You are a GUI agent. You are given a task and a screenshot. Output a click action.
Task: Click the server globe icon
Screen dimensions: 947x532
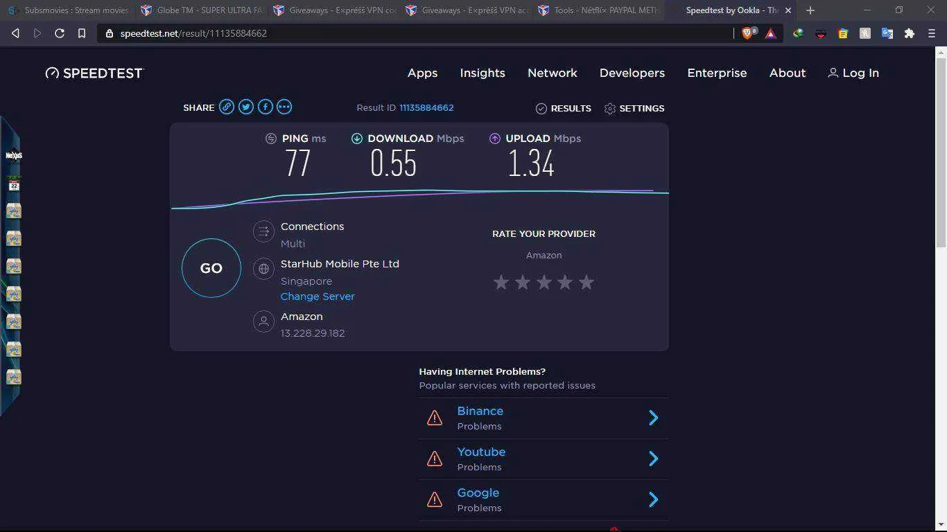tap(263, 269)
